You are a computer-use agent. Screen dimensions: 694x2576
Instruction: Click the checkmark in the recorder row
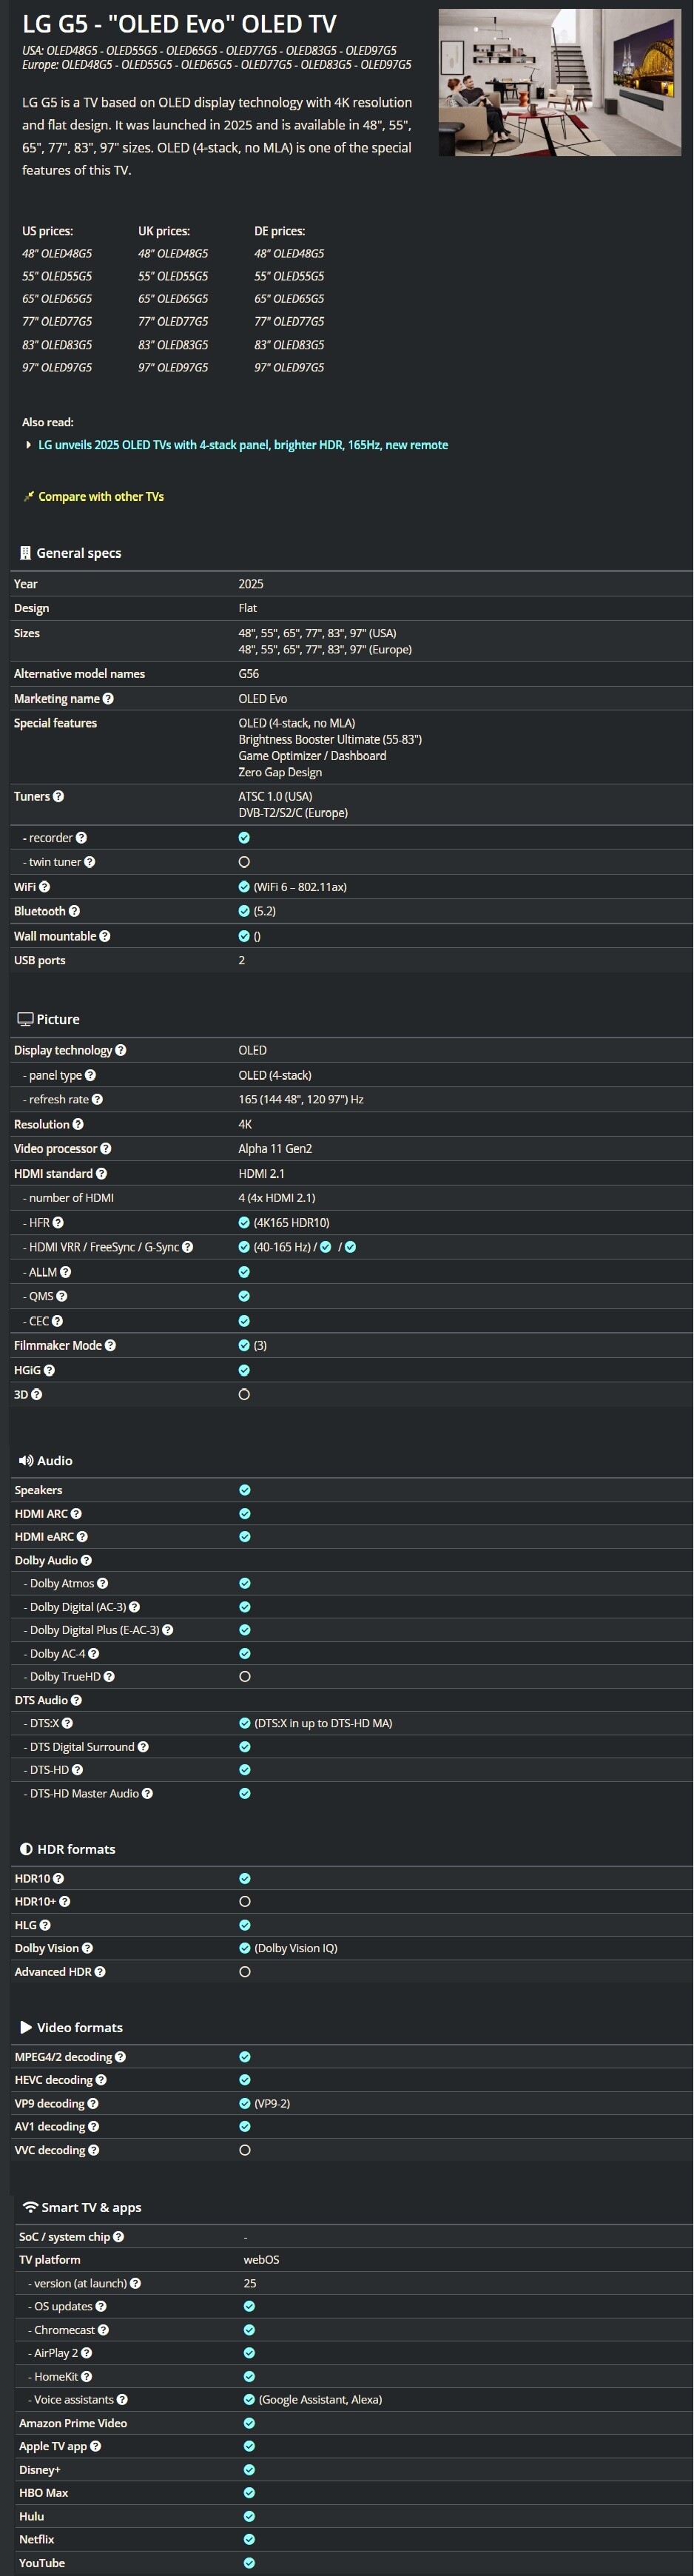pos(244,838)
